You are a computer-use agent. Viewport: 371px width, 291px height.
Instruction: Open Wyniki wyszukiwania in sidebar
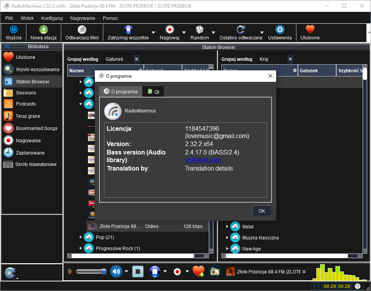(32, 70)
